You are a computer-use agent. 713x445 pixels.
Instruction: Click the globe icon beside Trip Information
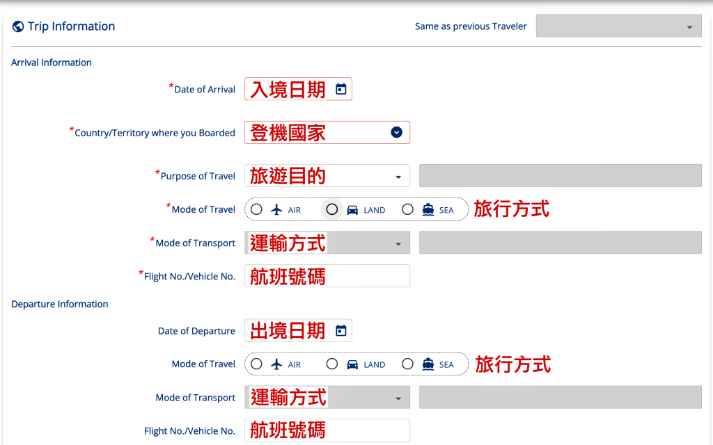(18, 26)
